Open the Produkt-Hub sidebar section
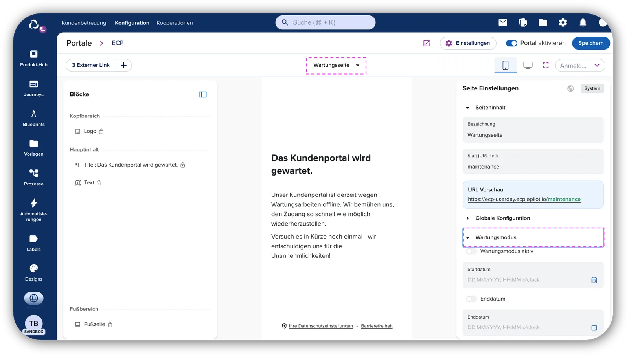The width and height of the screenshot is (629, 356). point(34,58)
